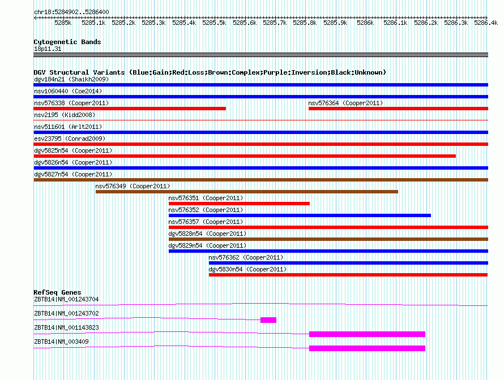504x380 pixels.
Task: Click the 5286.4k ruler tick label
Action: pos(486,23)
